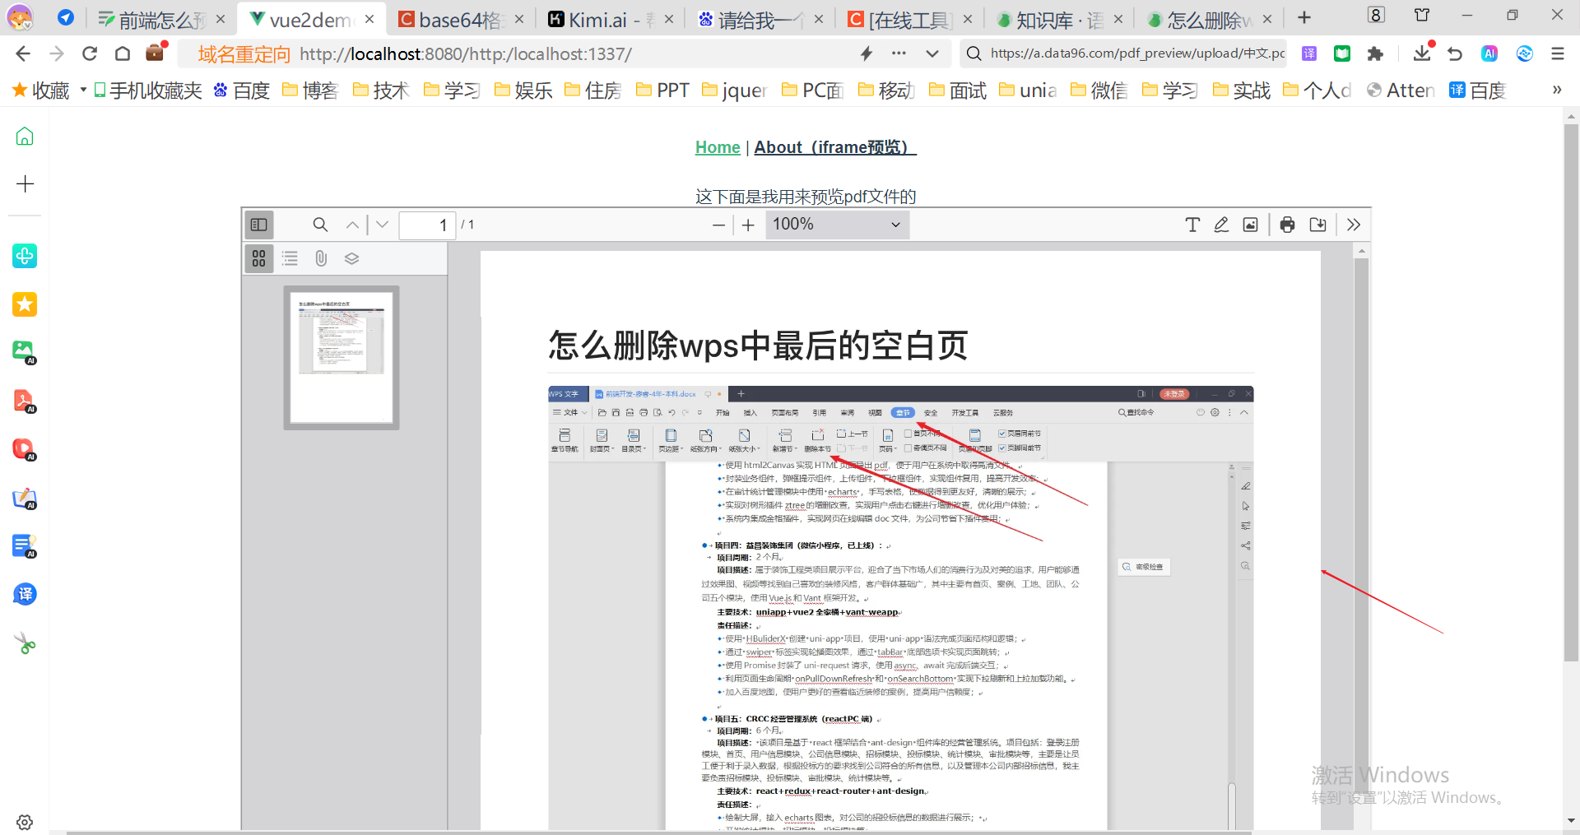Open the 技术 bookmark folder
Image resolution: width=1580 pixels, height=835 pixels.
[381, 90]
